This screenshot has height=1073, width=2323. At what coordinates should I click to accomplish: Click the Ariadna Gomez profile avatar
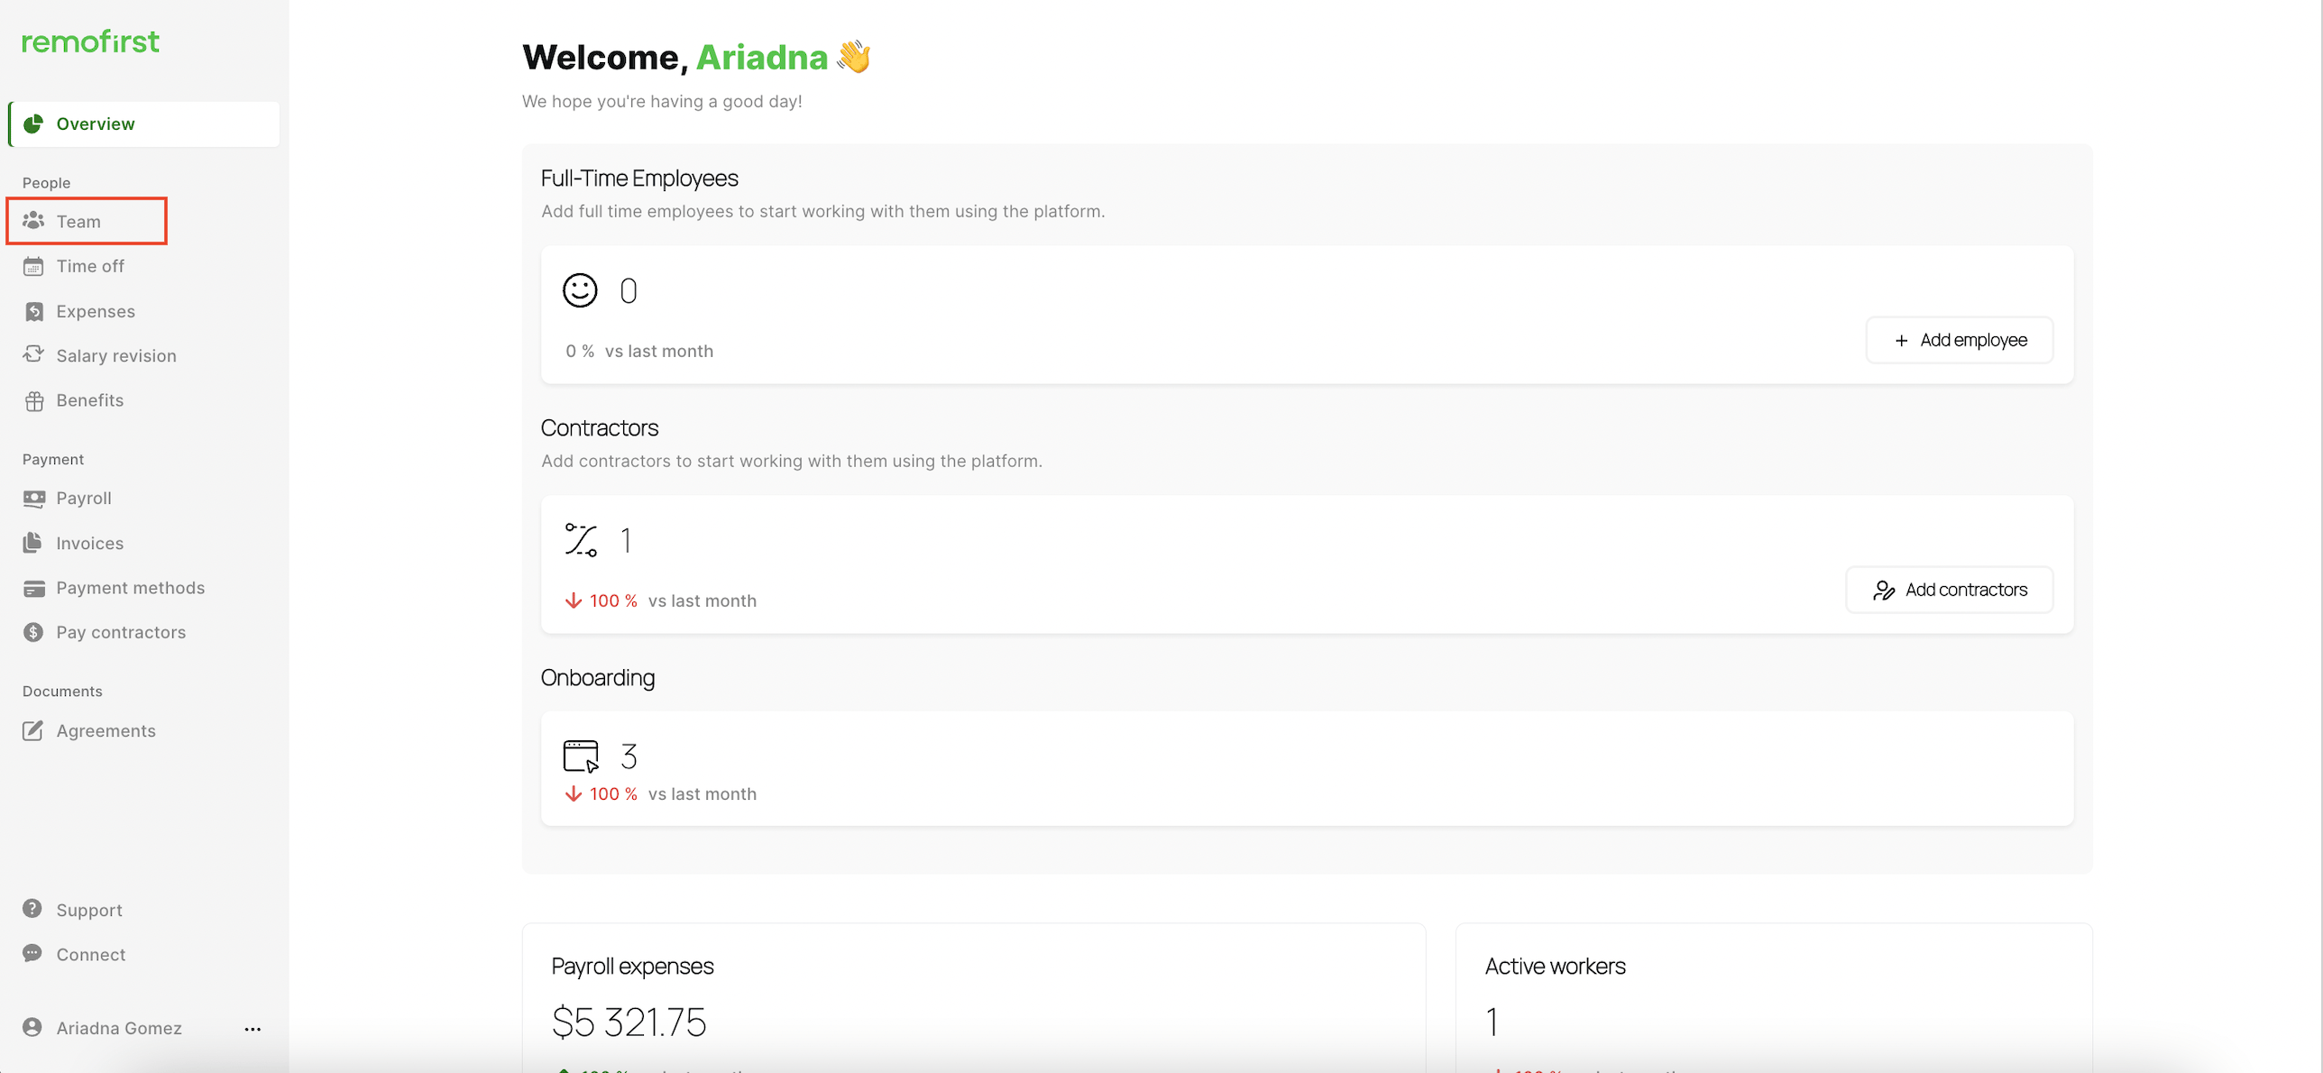pyautogui.click(x=32, y=1028)
